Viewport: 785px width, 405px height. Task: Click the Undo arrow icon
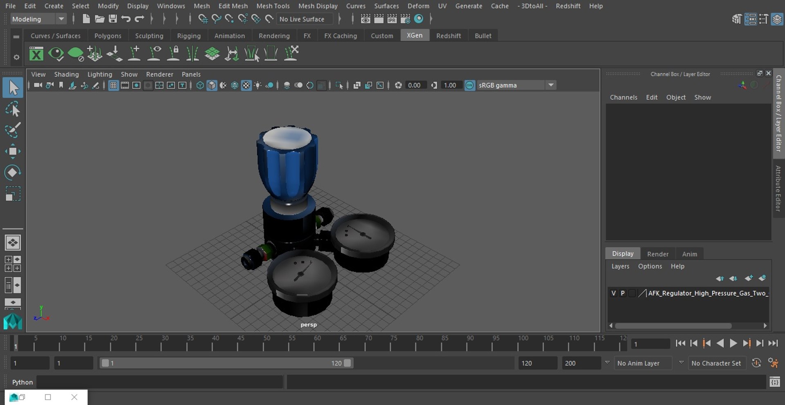point(126,19)
